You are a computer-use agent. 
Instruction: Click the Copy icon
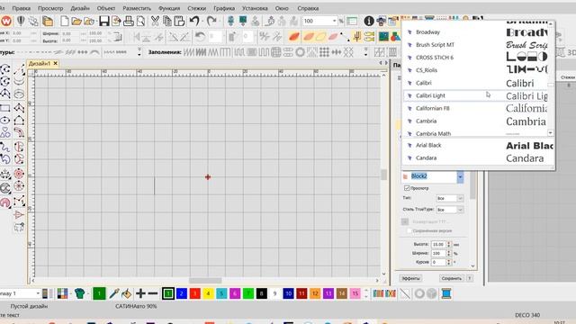tap(167, 22)
